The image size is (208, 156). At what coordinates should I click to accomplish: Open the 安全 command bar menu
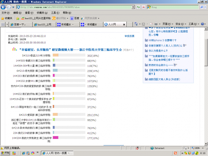pos(181,24)
